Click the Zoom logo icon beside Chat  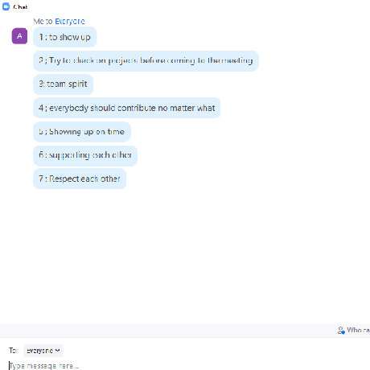pyautogui.click(x=6, y=6)
